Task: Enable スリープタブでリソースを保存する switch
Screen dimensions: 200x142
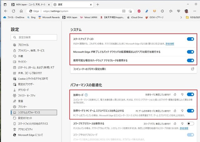Action: [x=190, y=124]
